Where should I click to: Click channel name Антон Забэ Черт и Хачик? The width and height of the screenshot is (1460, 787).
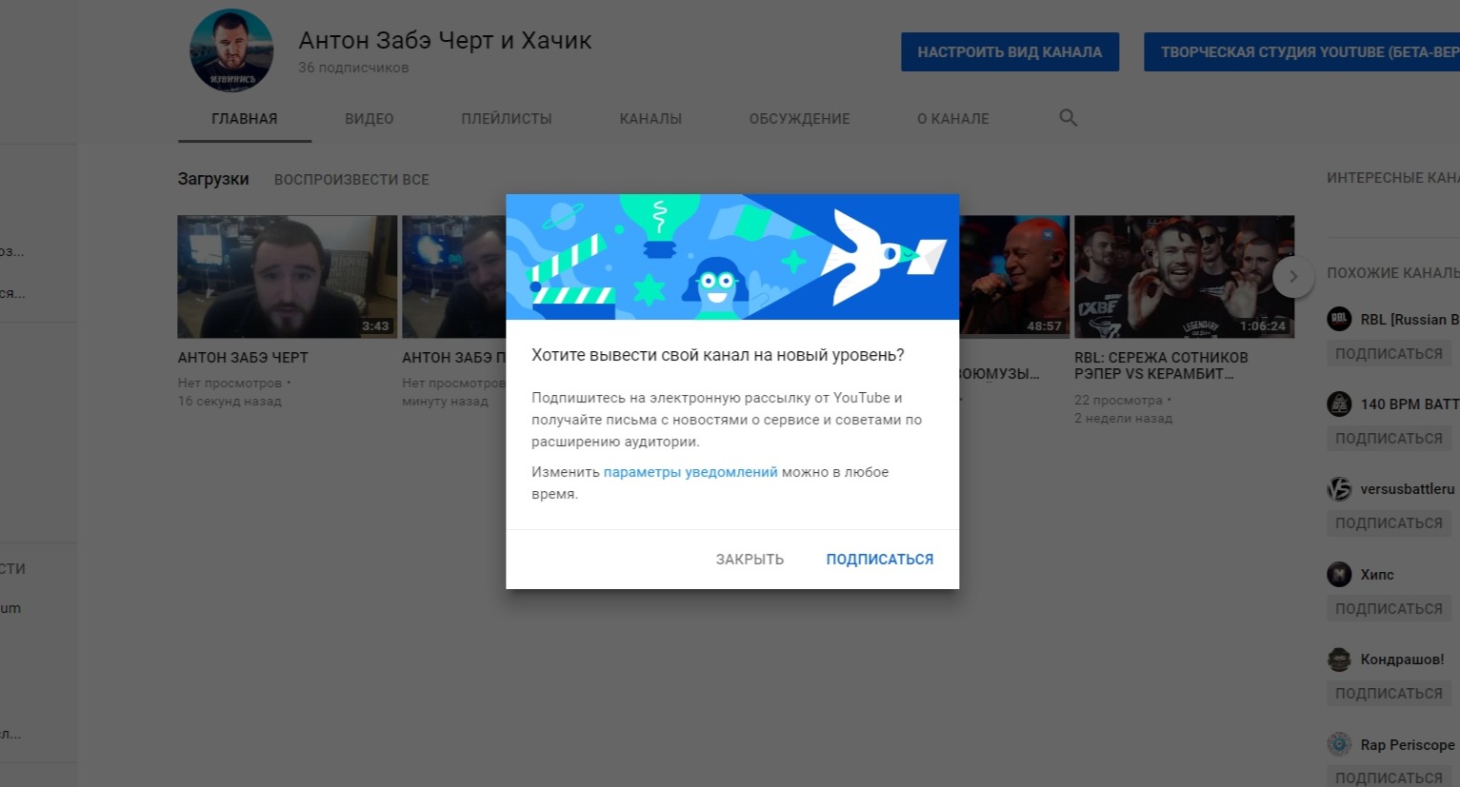445,40
